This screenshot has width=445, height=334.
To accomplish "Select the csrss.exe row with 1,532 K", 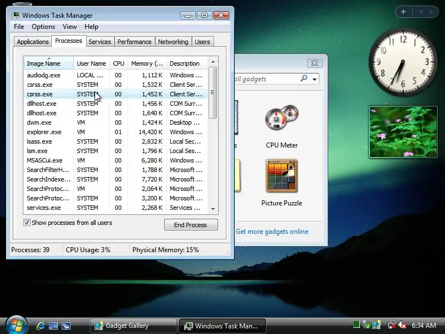I will tap(116, 85).
